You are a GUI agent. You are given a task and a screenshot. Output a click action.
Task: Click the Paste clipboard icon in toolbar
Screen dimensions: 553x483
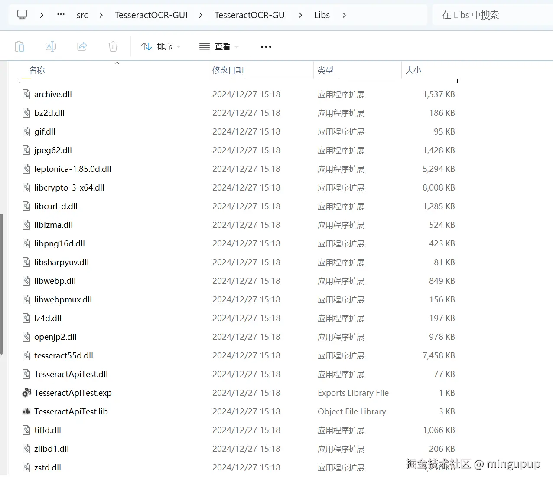pos(20,46)
